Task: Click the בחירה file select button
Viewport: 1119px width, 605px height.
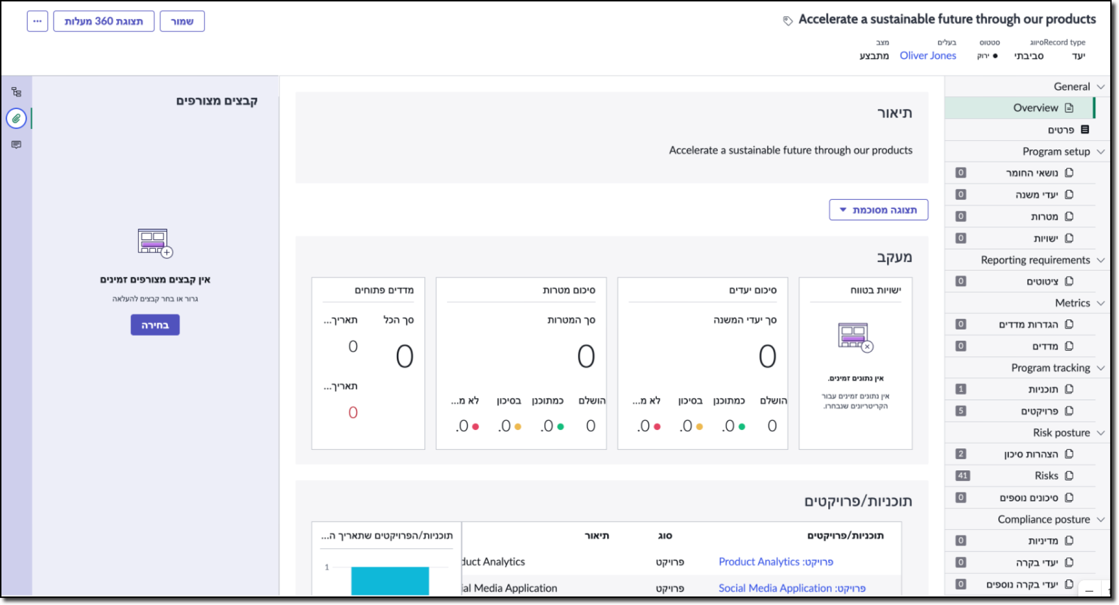Action: 155,325
